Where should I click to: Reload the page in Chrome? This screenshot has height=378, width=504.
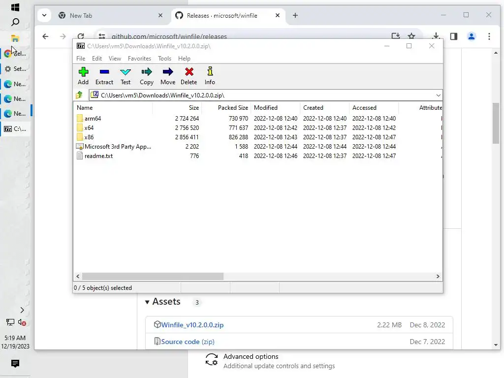tap(81, 36)
